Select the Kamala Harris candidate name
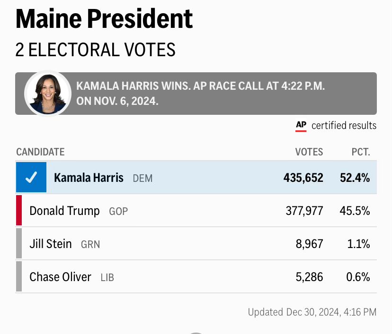 click(x=89, y=178)
